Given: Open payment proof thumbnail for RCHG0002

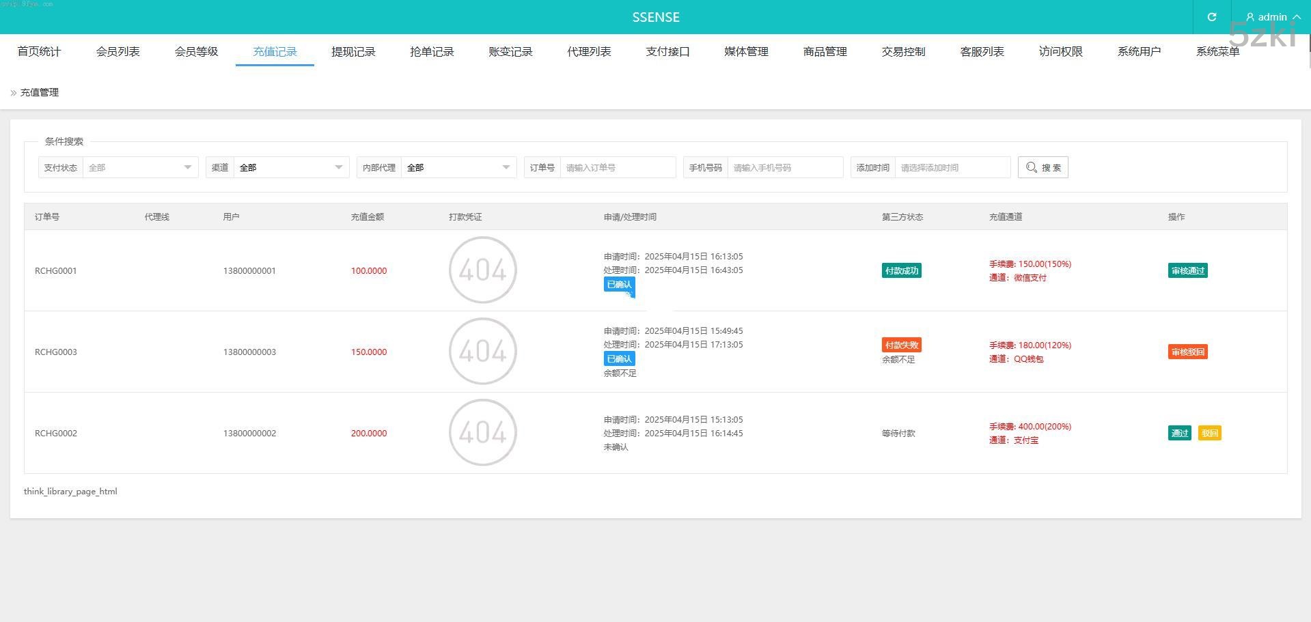Looking at the screenshot, I should tap(482, 433).
